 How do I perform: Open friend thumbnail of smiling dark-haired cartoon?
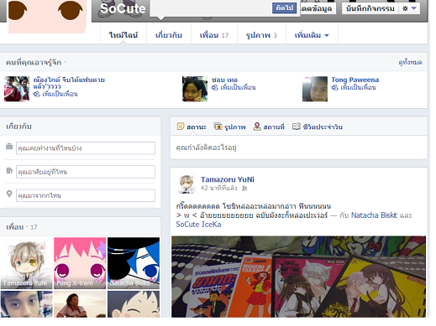click(x=134, y=304)
